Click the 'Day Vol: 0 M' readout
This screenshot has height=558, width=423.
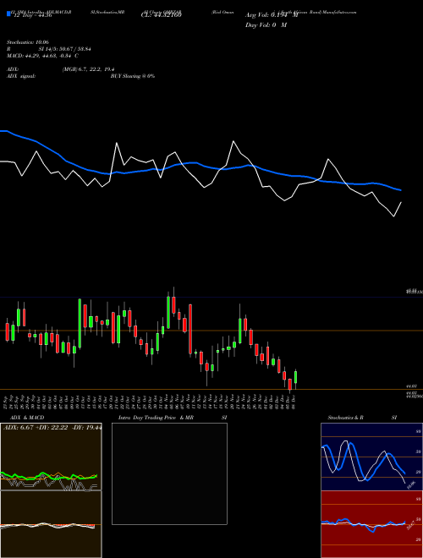pyautogui.click(x=266, y=25)
